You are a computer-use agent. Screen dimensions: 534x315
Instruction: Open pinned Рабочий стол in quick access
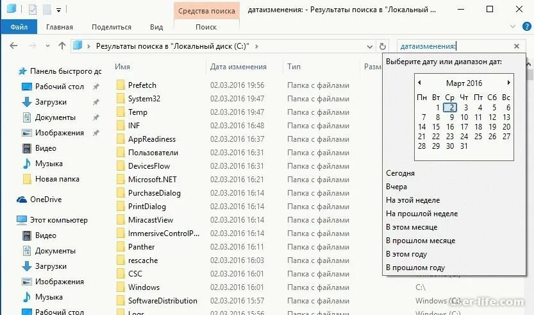tap(59, 87)
